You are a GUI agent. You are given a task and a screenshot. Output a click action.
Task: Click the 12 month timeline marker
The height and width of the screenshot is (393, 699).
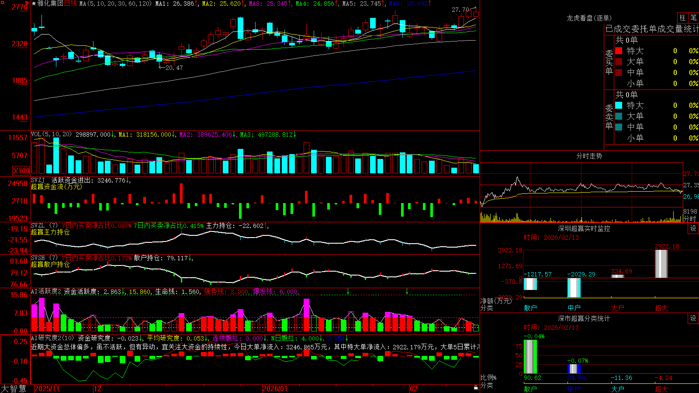(98, 389)
